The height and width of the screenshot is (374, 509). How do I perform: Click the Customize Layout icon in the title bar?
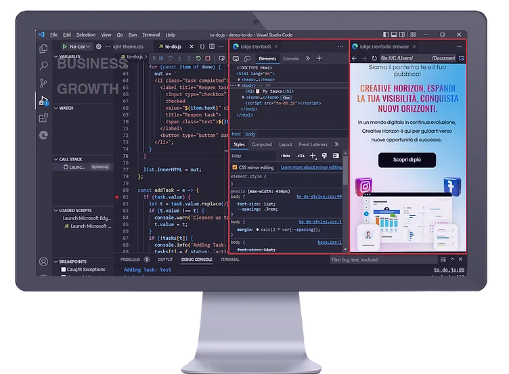[414, 35]
